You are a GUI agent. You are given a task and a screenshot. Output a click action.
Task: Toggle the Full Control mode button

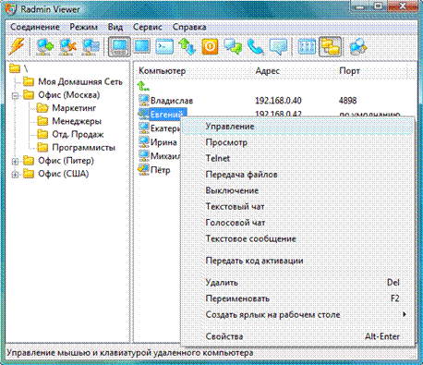(x=119, y=47)
